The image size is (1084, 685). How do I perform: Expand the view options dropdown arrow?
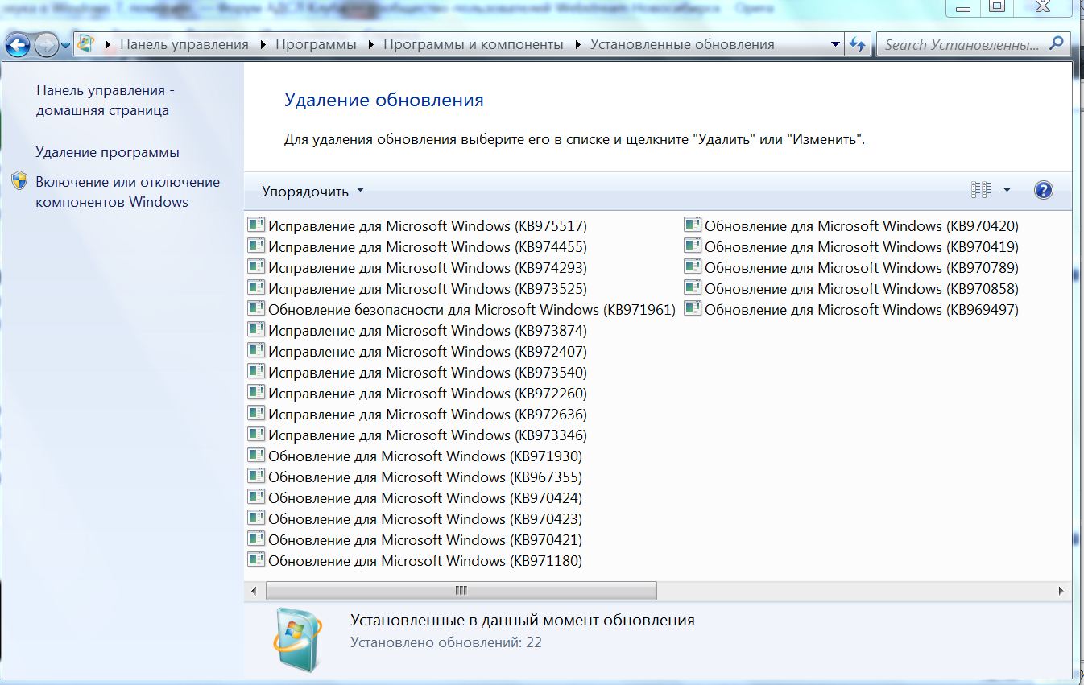click(x=1007, y=191)
